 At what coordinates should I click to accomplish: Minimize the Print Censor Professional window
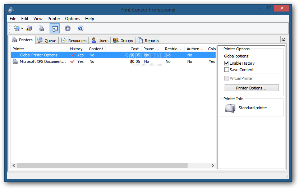[260, 8]
